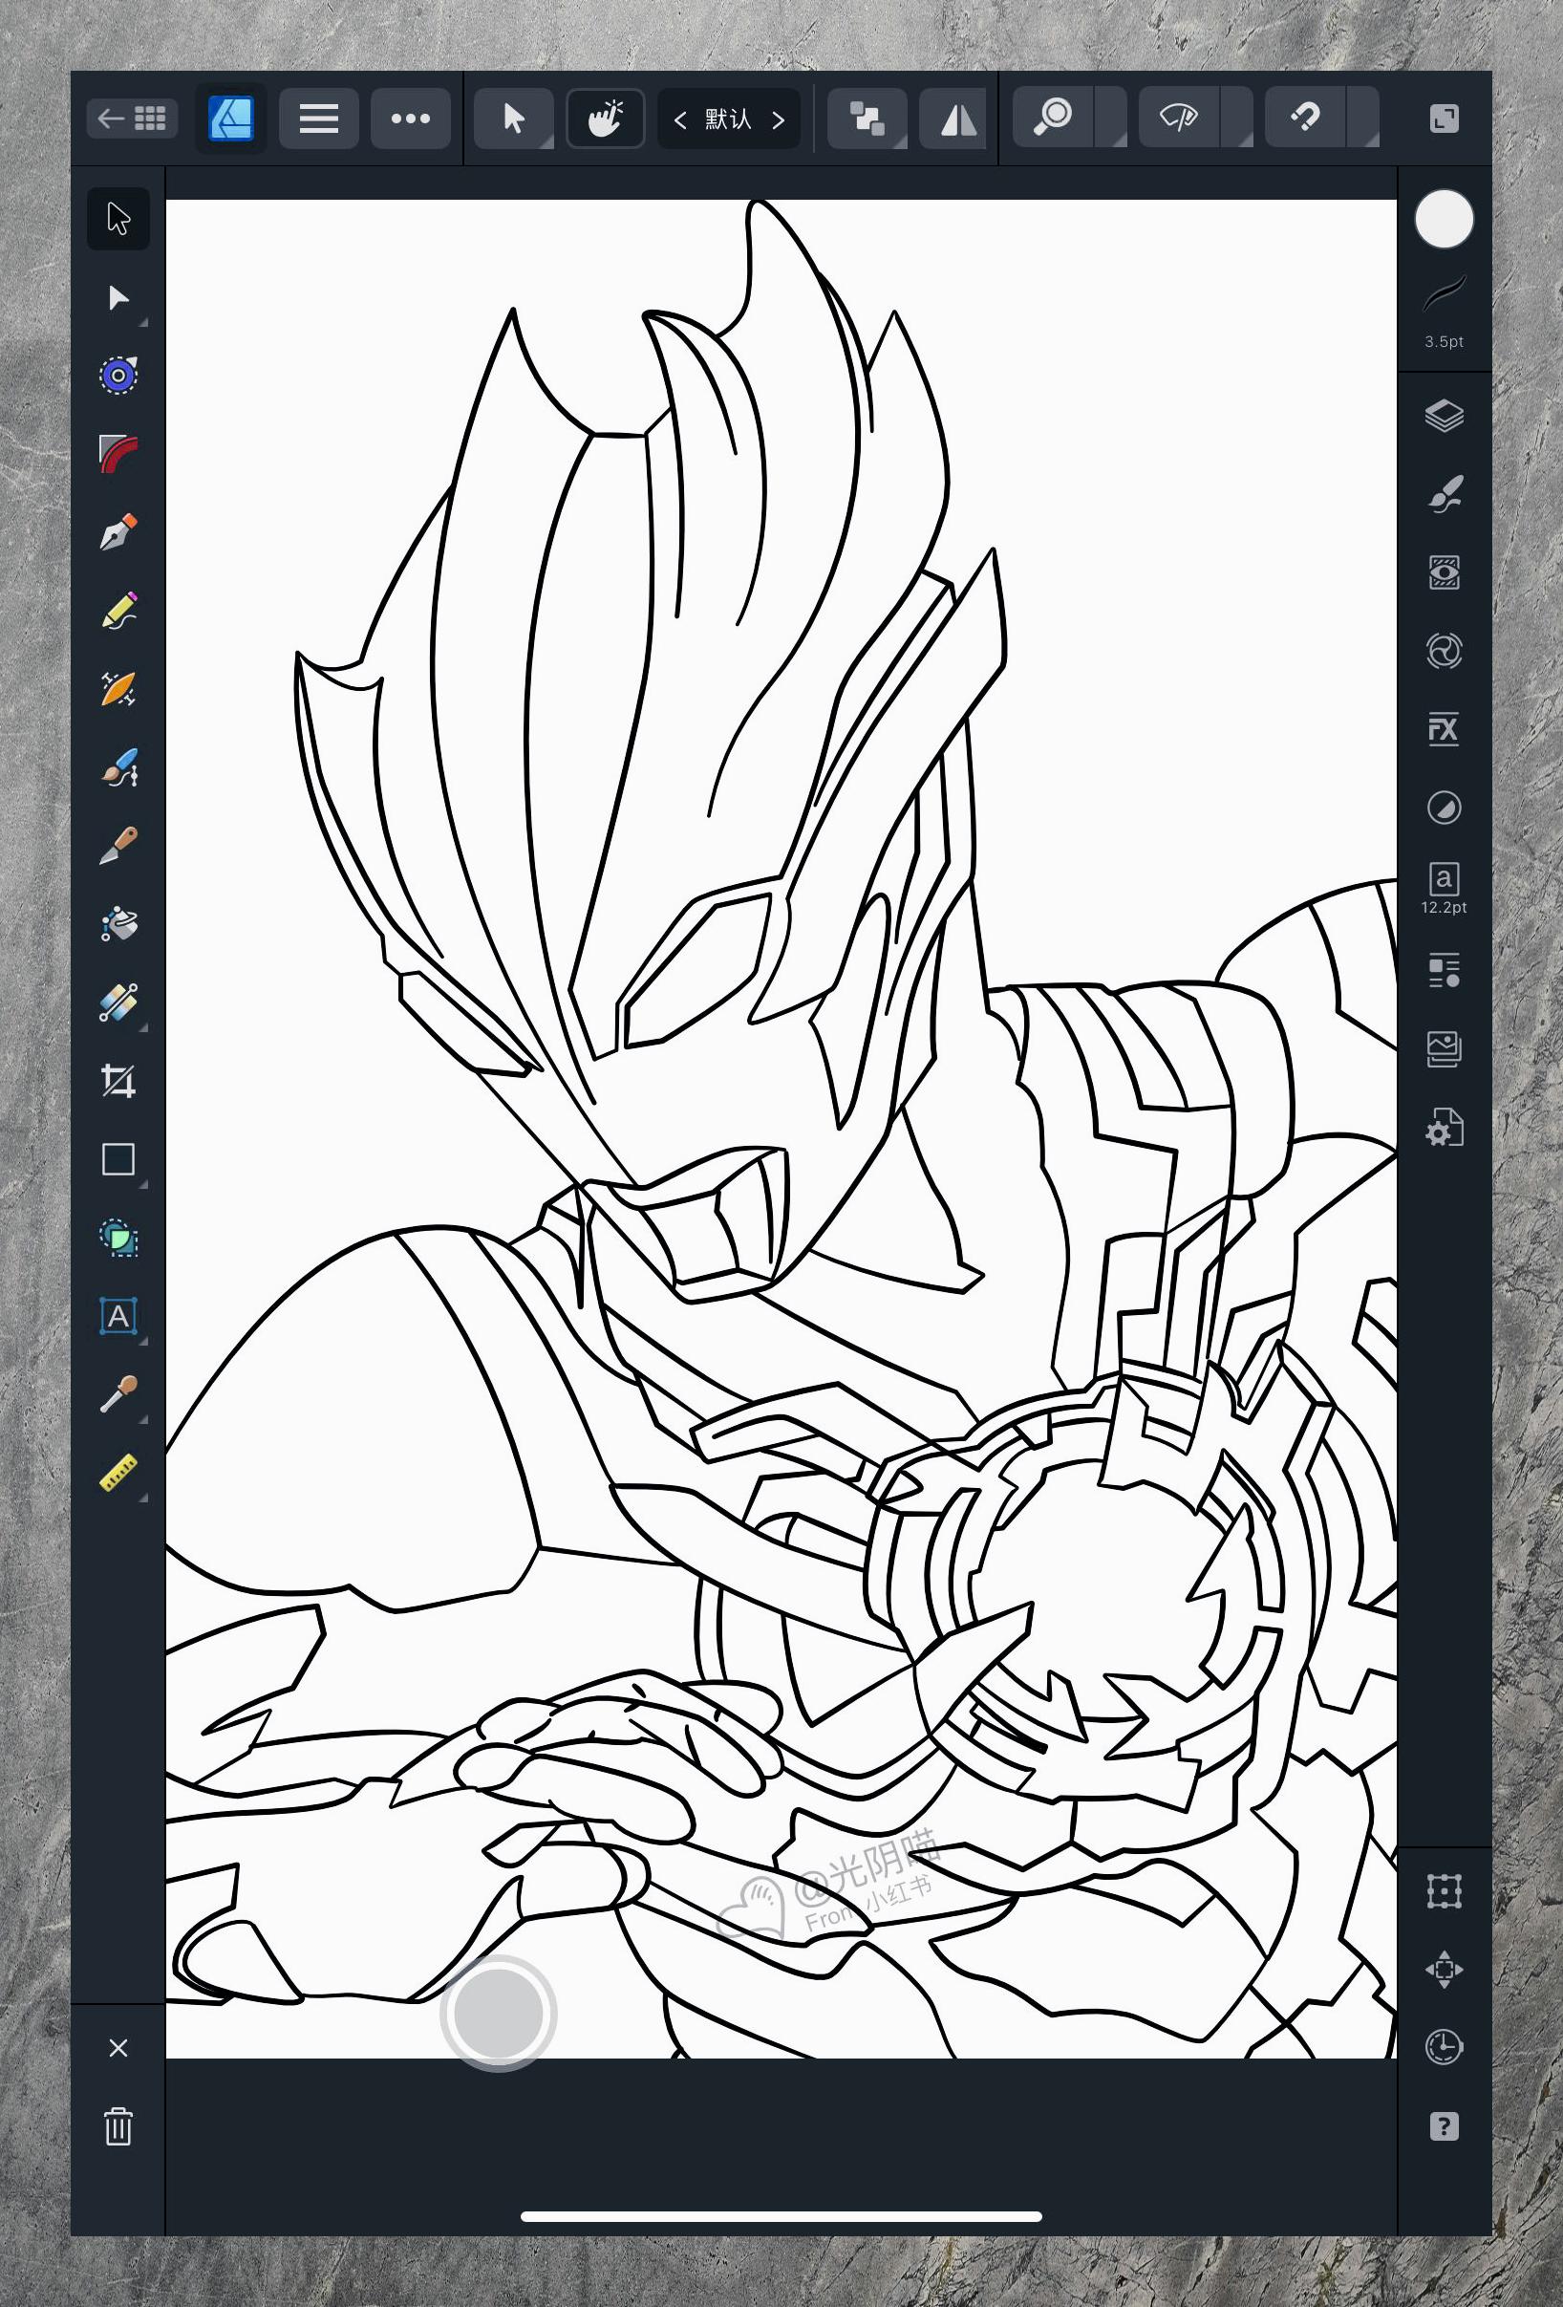Image resolution: width=1563 pixels, height=2307 pixels.
Task: Select the Corner tool
Action: pyautogui.click(x=118, y=453)
